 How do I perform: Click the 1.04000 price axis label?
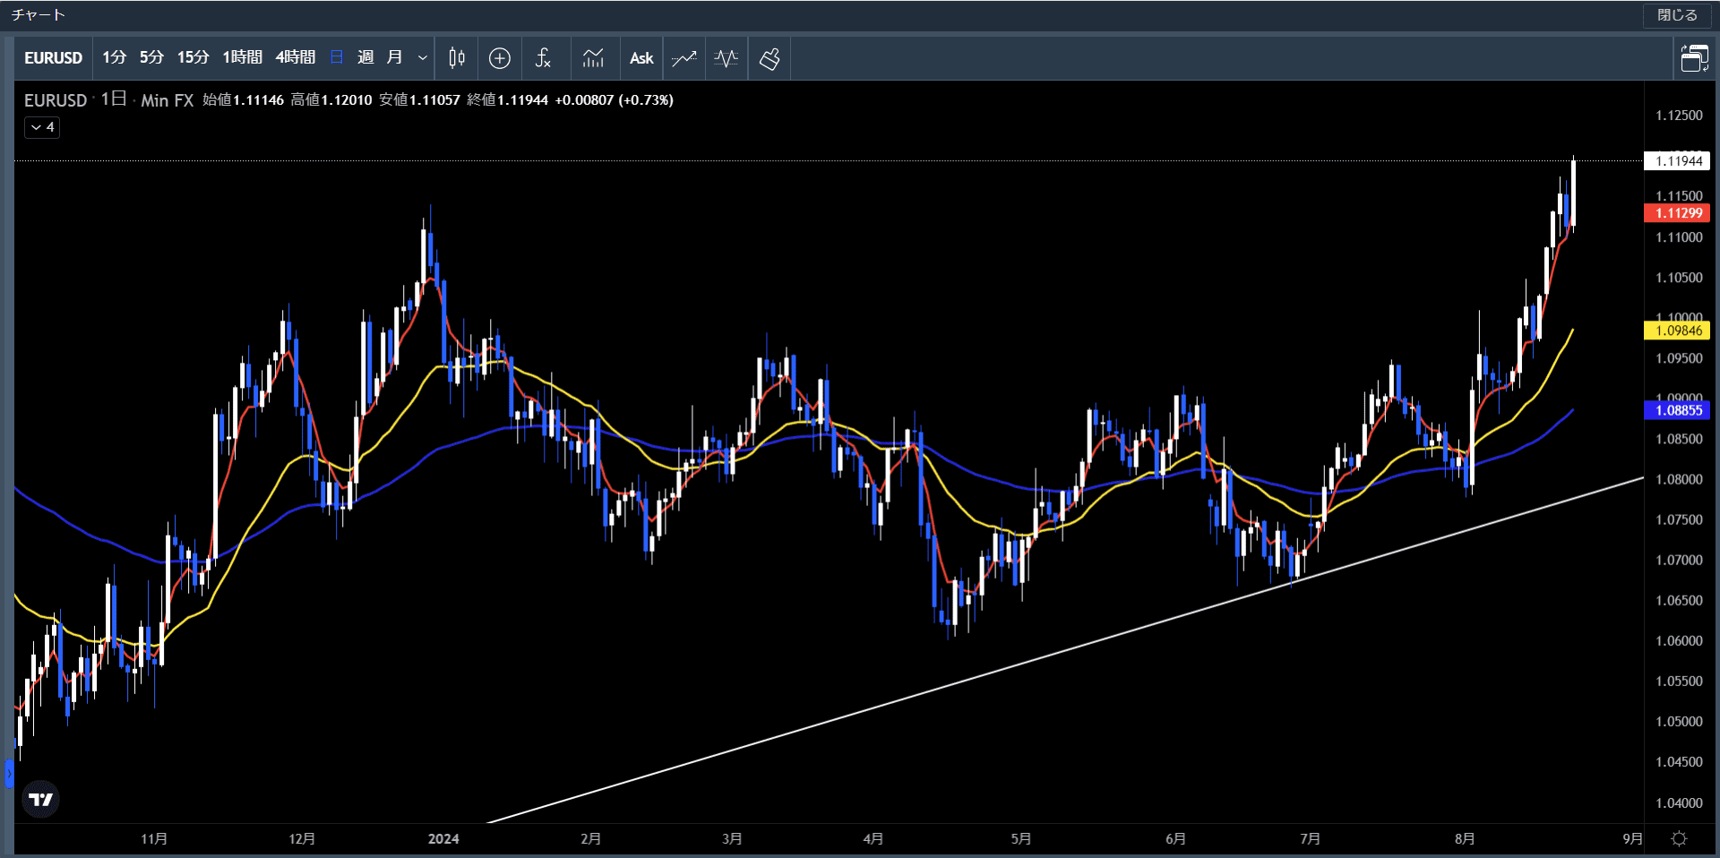point(1679,802)
